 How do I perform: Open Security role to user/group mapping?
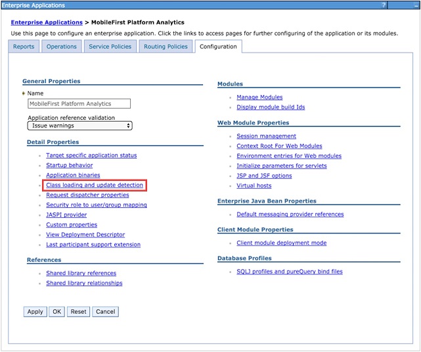pyautogui.click(x=97, y=205)
